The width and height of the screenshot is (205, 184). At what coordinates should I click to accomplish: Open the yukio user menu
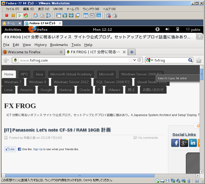coord(193,30)
